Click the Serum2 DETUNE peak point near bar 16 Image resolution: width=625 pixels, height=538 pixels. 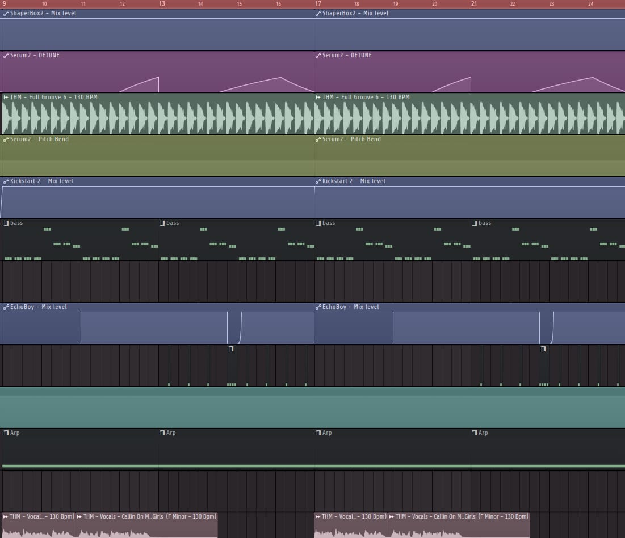pyautogui.click(x=280, y=78)
